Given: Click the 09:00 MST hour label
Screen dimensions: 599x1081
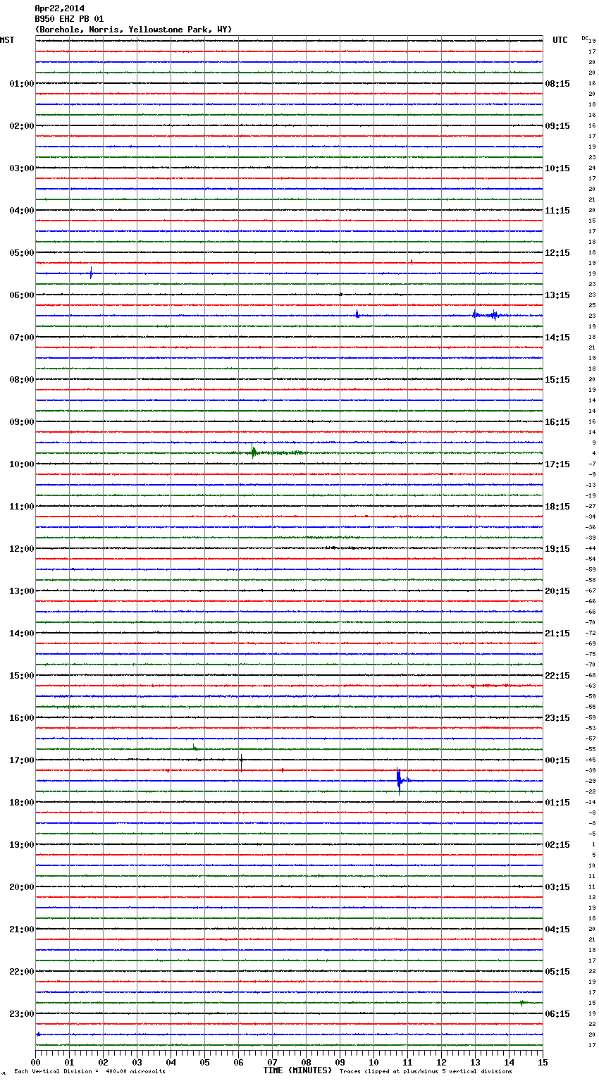Looking at the screenshot, I should pyautogui.click(x=22, y=421).
